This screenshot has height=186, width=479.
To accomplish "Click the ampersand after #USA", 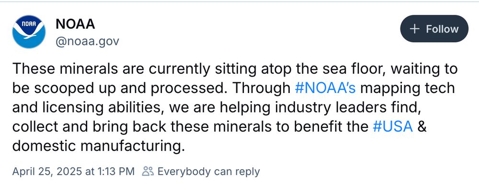I will coord(422,127).
